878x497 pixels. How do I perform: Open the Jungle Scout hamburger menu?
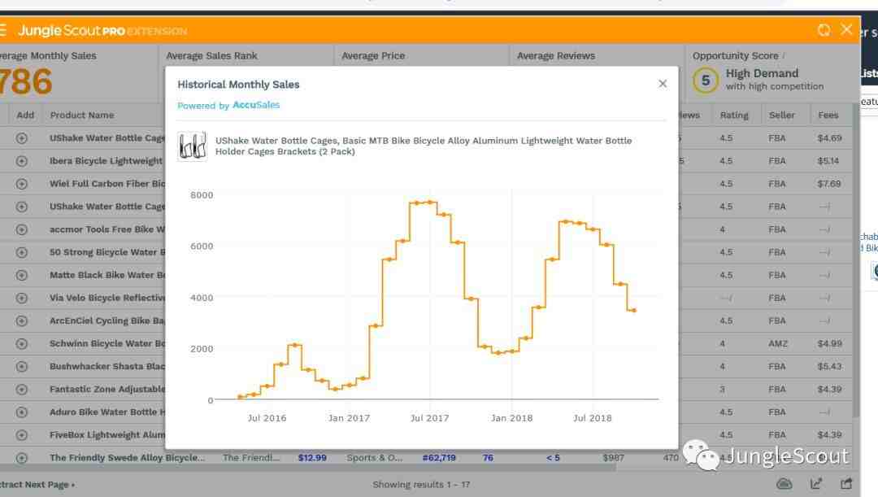pyautogui.click(x=2, y=30)
